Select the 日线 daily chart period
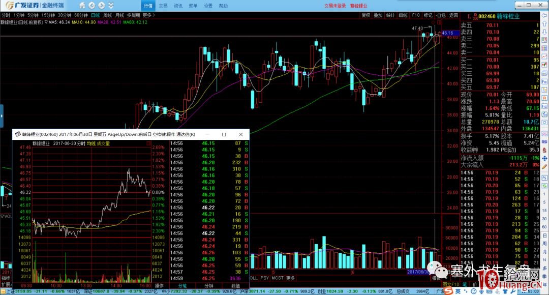The image size is (549, 295). tap(95, 15)
